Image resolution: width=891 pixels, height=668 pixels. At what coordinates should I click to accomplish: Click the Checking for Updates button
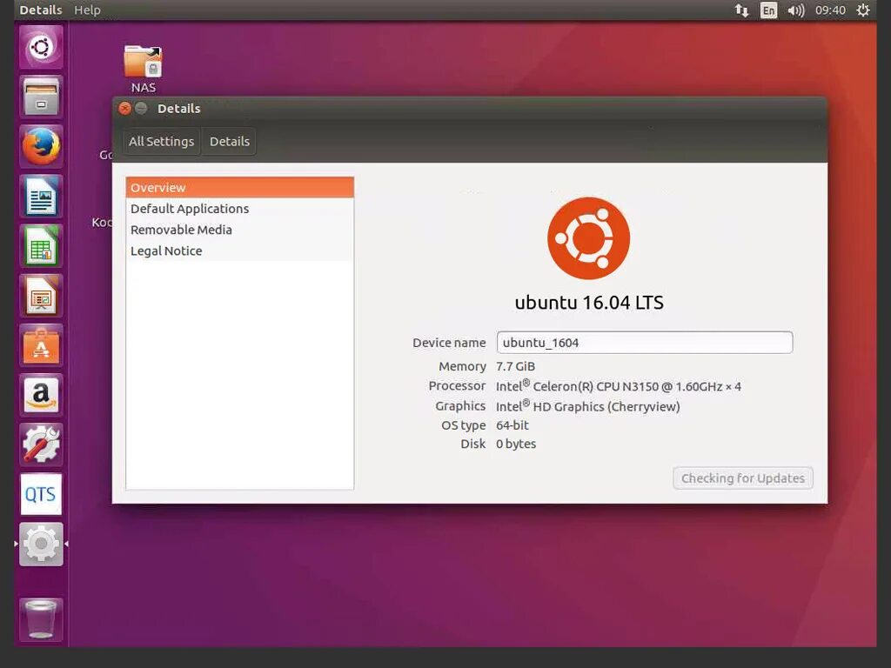pos(743,478)
